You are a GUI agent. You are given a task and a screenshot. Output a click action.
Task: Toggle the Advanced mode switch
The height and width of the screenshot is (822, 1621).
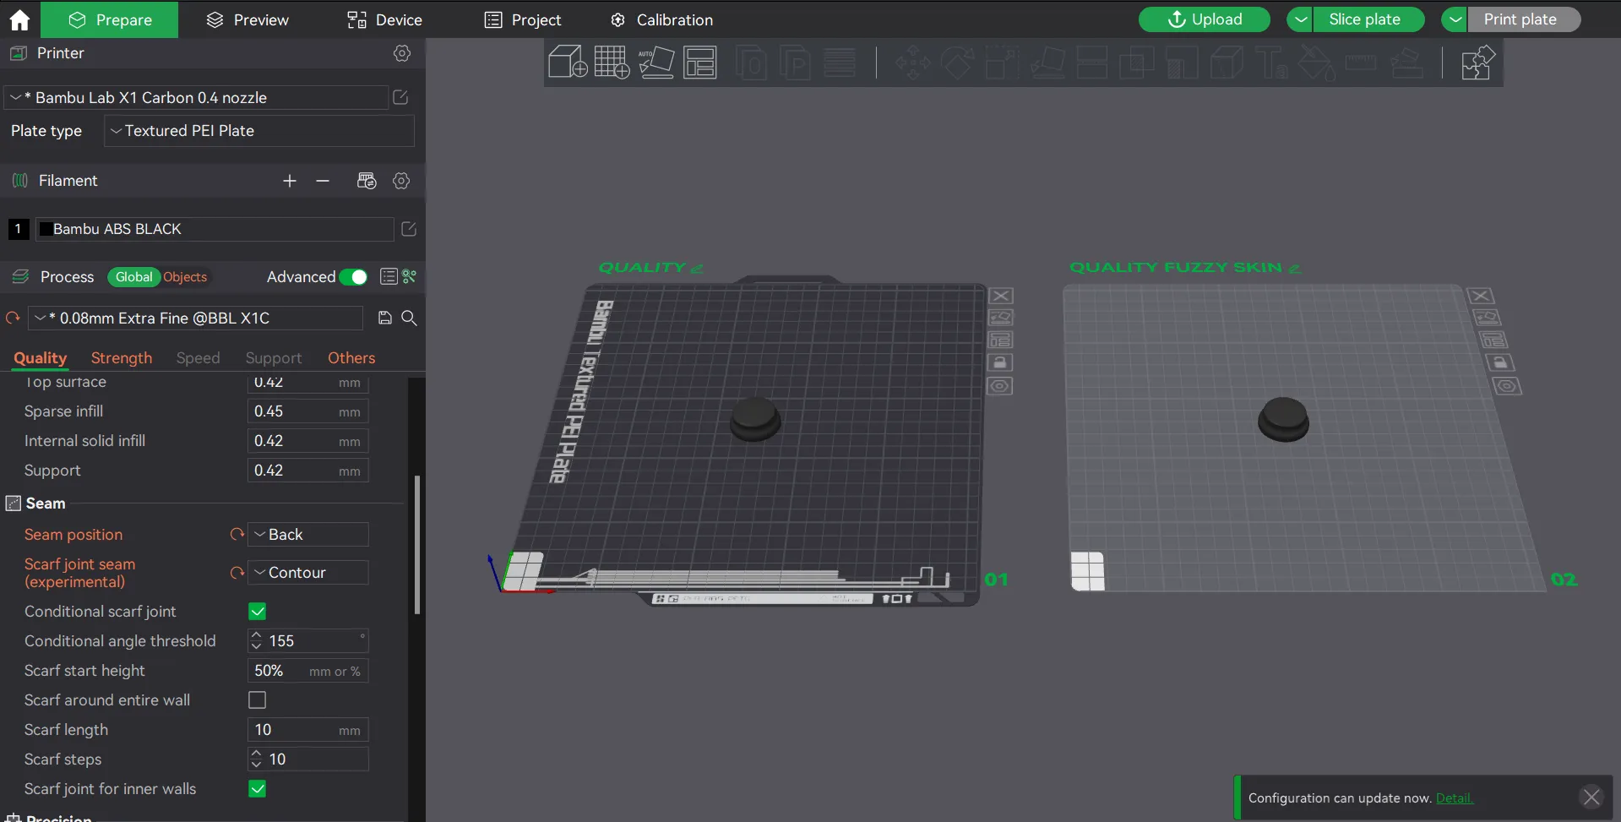[x=353, y=277]
